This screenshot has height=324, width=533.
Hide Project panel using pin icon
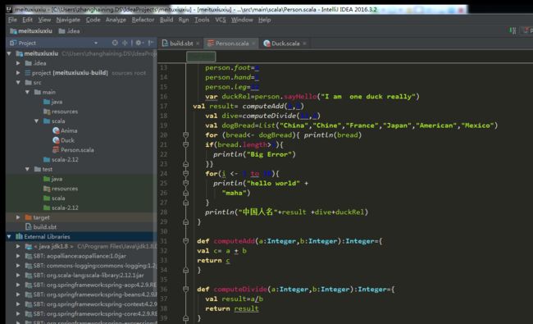pos(151,43)
